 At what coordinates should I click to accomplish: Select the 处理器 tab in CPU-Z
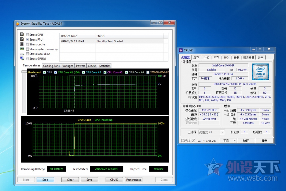tap(185, 57)
